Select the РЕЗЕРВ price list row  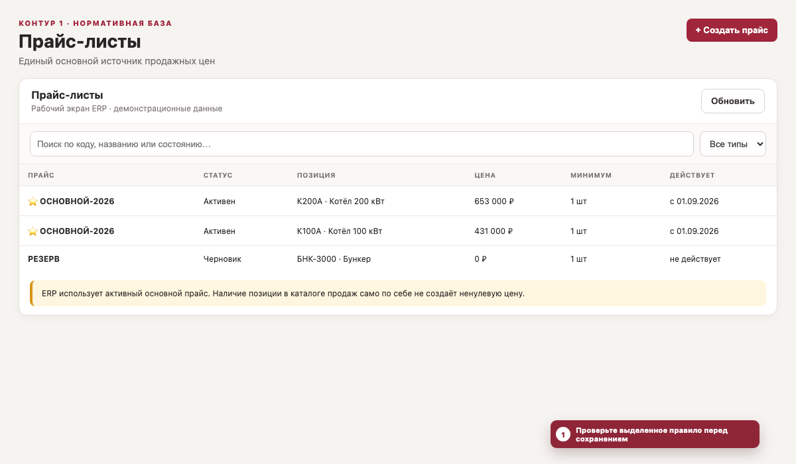coord(398,259)
